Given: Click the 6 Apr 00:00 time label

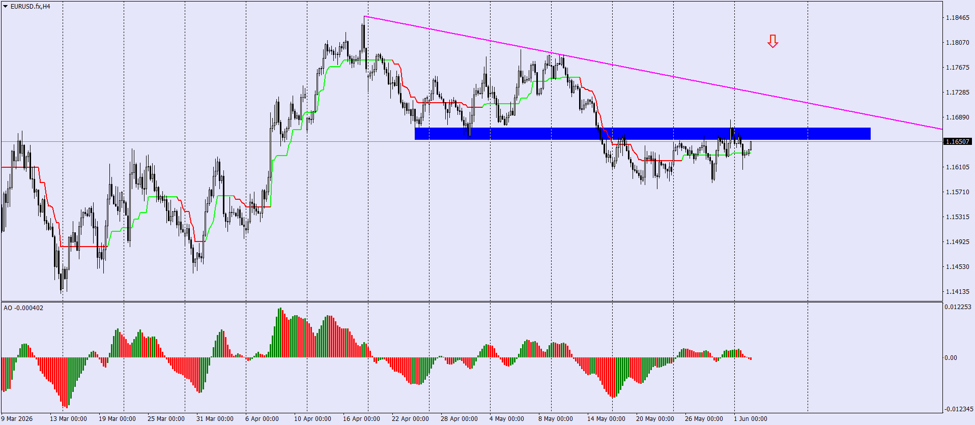Looking at the screenshot, I should [x=262, y=419].
